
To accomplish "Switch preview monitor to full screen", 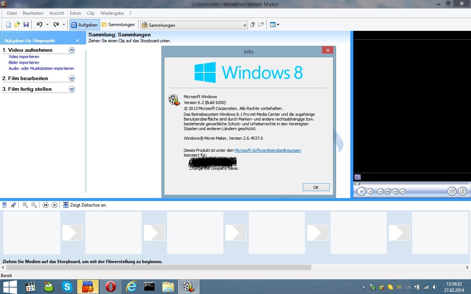I will (x=358, y=177).
